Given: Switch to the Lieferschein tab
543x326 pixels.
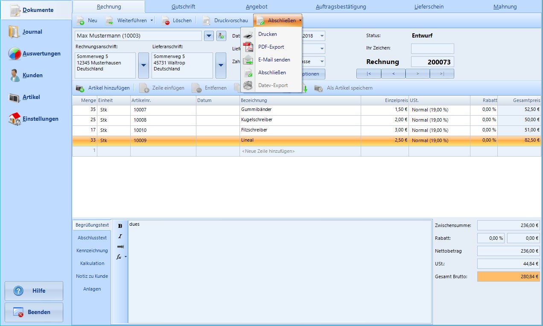Looking at the screenshot, I should point(429,6).
